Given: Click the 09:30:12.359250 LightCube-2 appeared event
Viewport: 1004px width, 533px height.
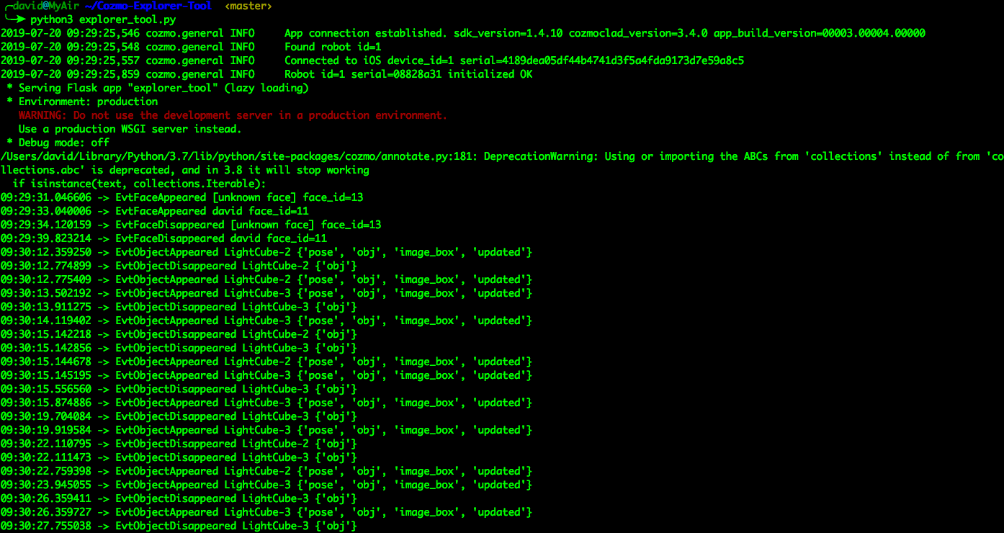Looking at the screenshot, I should click(x=266, y=252).
